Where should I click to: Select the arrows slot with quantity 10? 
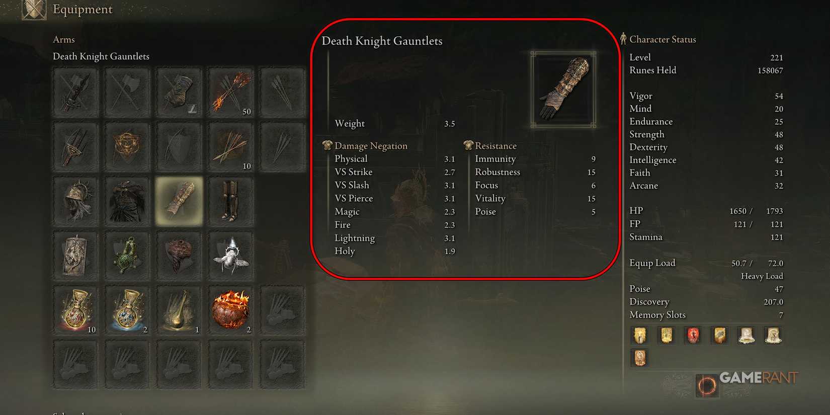[230, 146]
